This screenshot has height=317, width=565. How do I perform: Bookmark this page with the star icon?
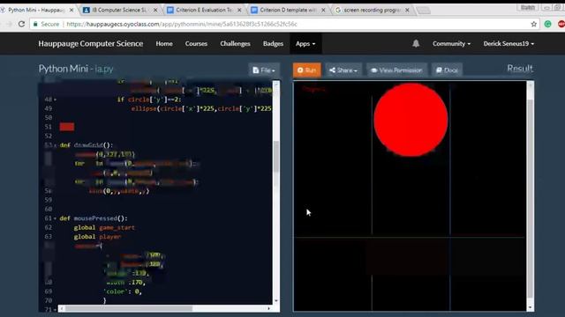click(x=533, y=24)
